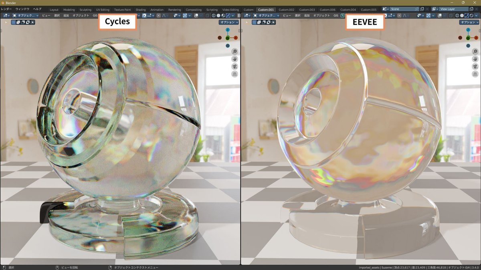Viewport: 481px width, 270px height.
Task: Switch to the Shading workspace tab
Action: [x=141, y=10]
